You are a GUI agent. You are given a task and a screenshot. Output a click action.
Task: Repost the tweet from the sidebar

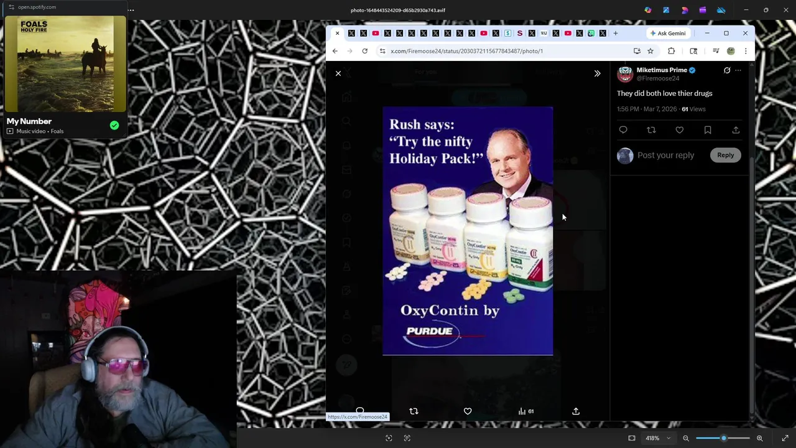coord(651,130)
